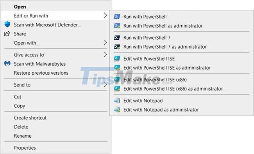This screenshot has height=154, width=254.
Task: Select the Share menu entry
Action: [55, 34]
